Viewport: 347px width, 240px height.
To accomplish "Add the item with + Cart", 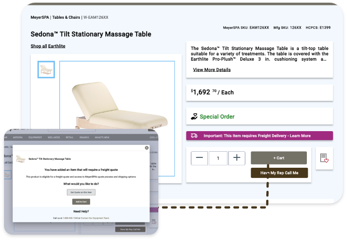I will (279, 158).
